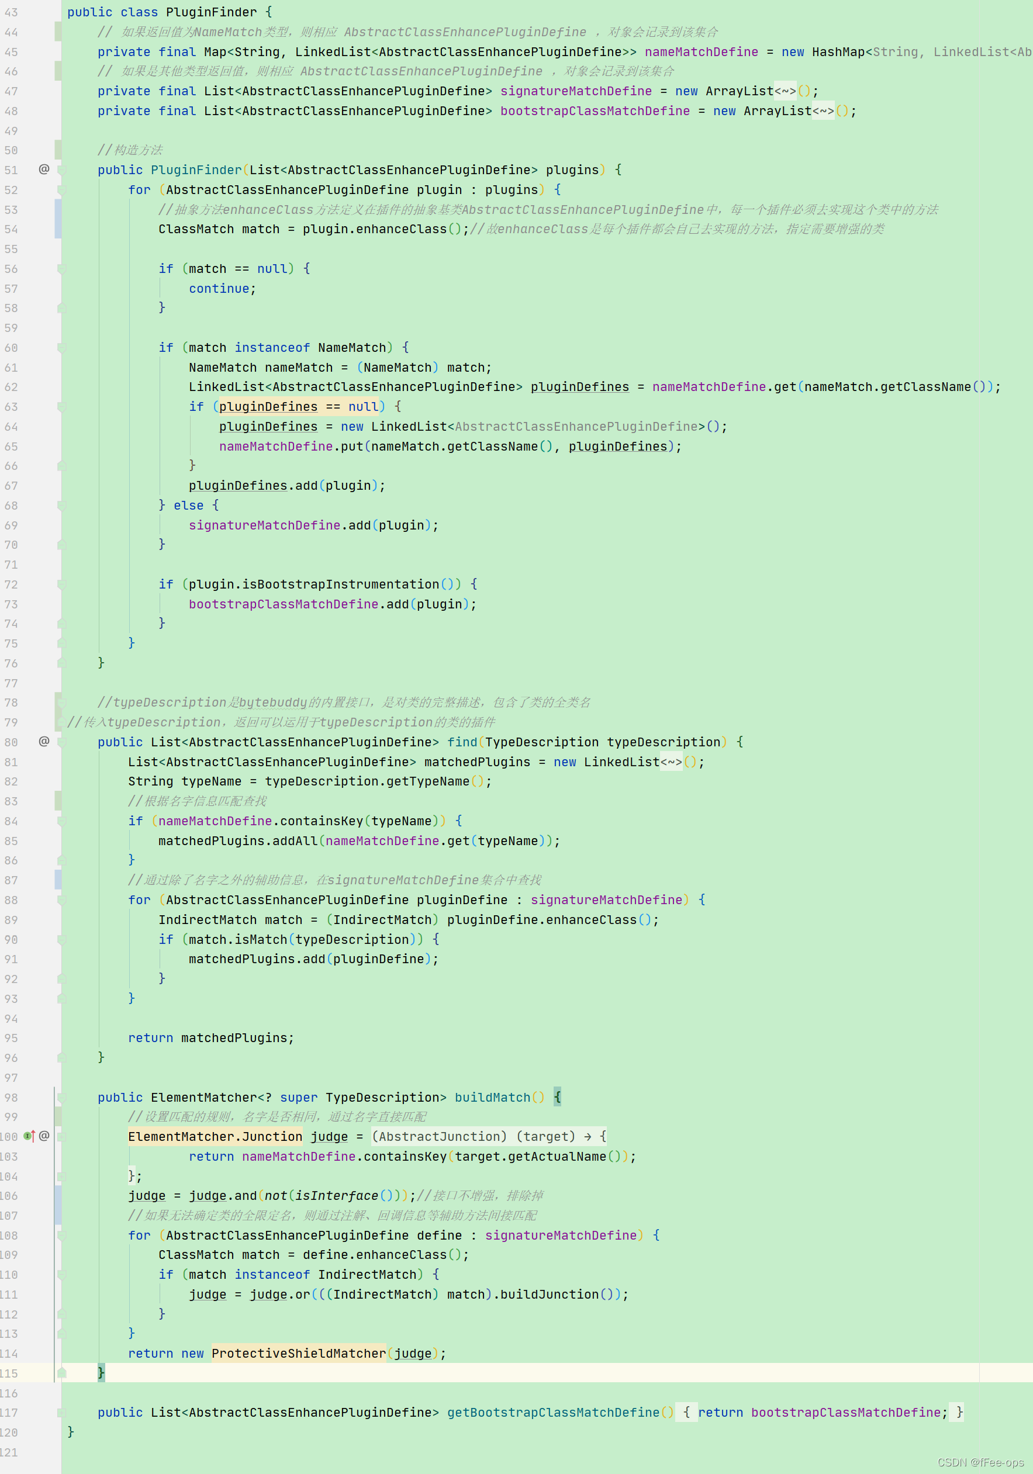Viewport: 1033px width, 1474px height.
Task: Click line number 95 in the gutter
Action: click(x=12, y=1038)
